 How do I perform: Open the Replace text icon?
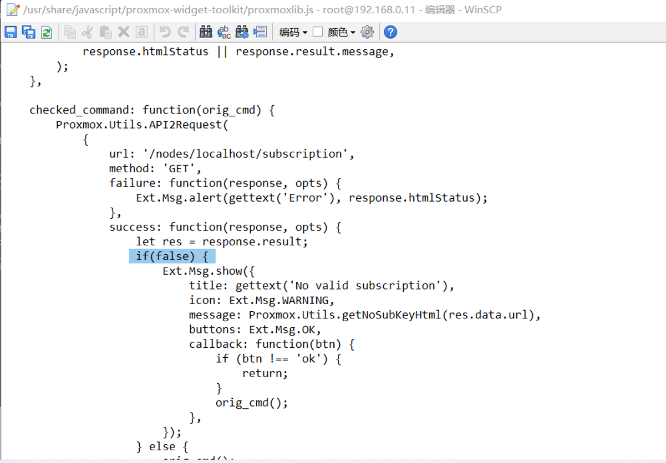[224, 32]
